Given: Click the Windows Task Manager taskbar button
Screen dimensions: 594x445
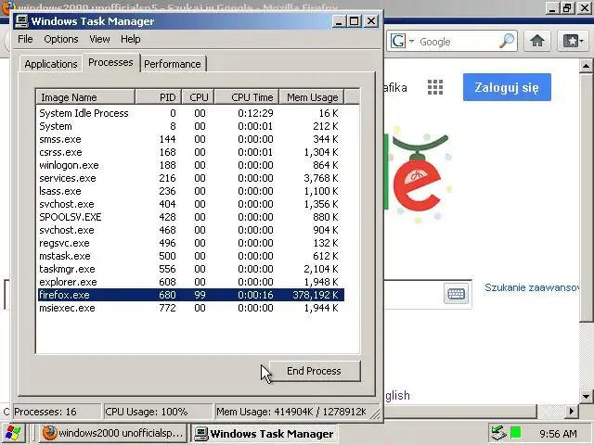Looking at the screenshot, I should coord(265,433).
